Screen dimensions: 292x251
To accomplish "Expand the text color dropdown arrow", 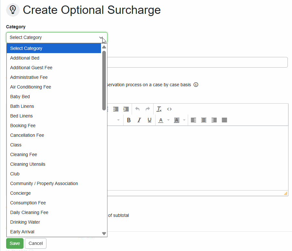I will click(168, 120).
